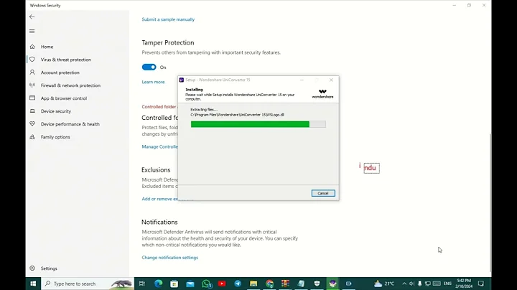Click the antenna icon for Firewall & network protection

[x=32, y=85]
